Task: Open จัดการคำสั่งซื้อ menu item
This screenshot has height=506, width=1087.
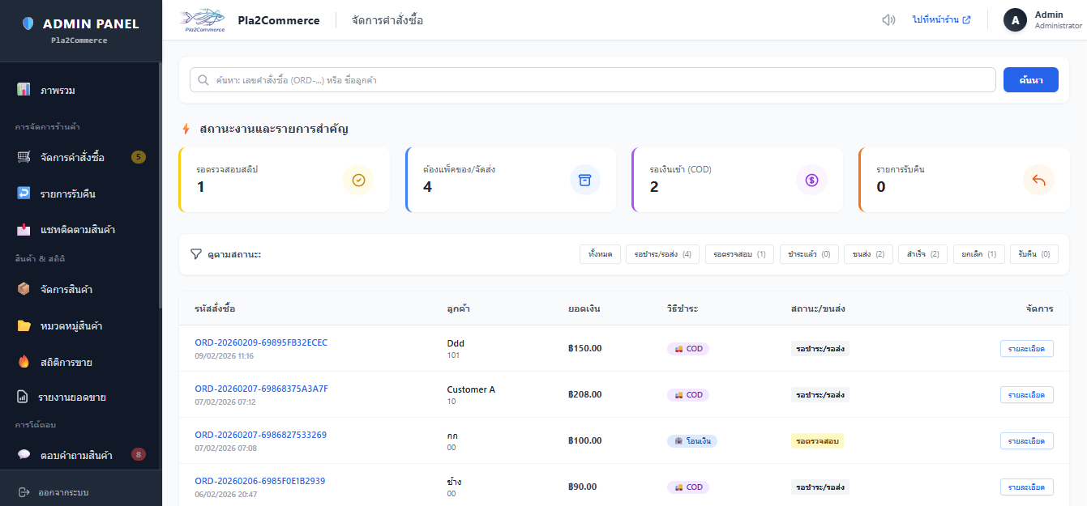Action: 80,157
